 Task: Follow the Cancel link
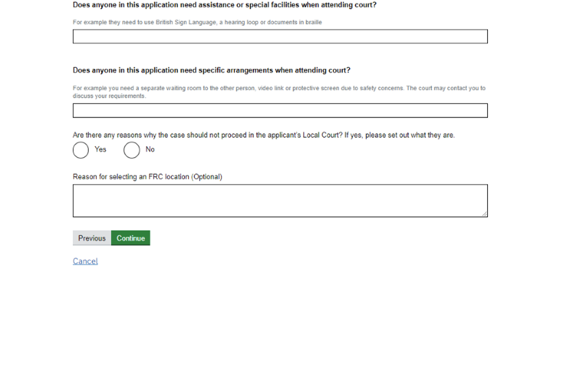pyautogui.click(x=85, y=261)
